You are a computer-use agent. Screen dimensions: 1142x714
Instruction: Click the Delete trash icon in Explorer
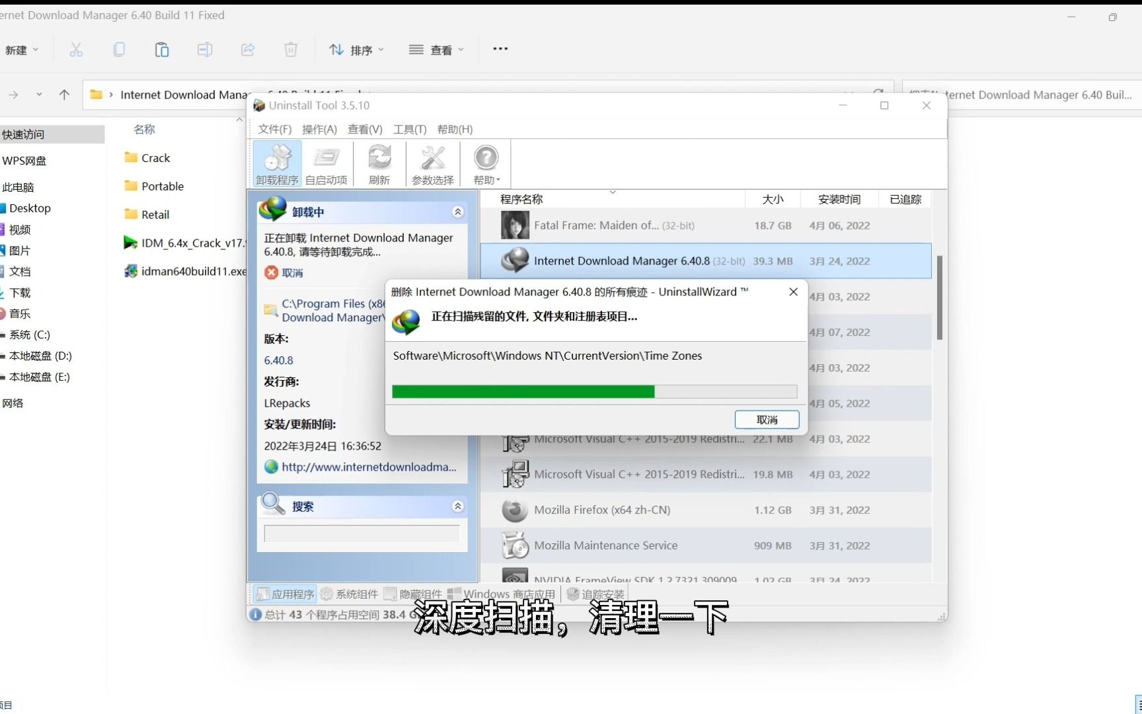click(291, 50)
